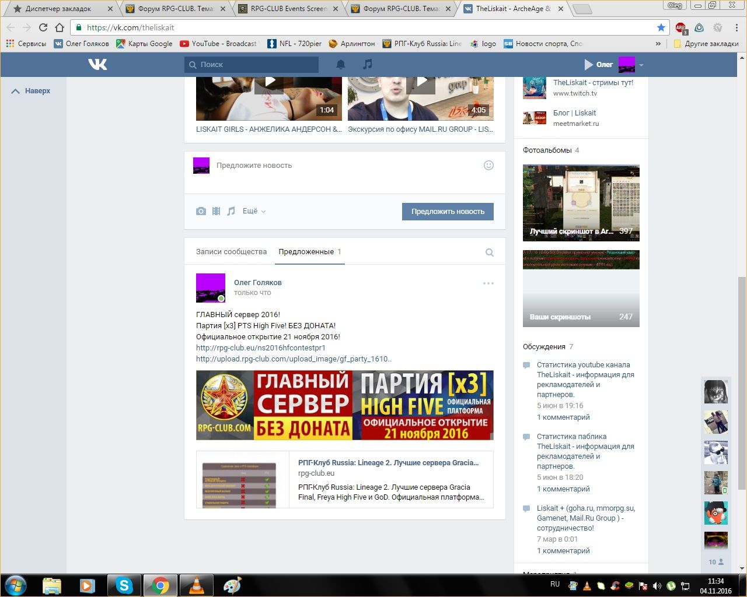Open the rpg-club.eu/ns2016hfcontestpr1 link
This screenshot has width=747, height=597.
point(261,348)
